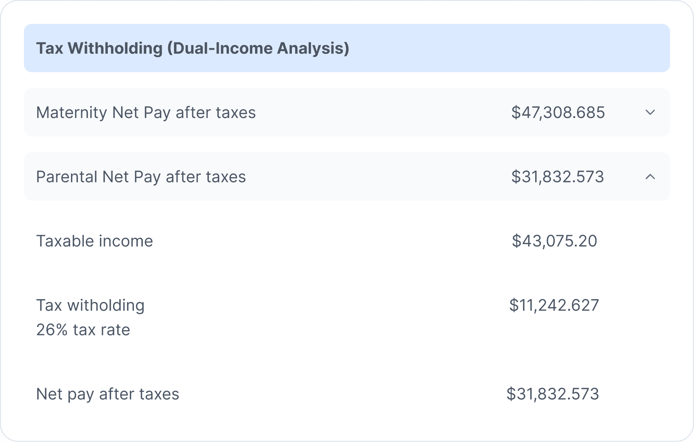Click the Maternity Net Pay after taxes row
The height and width of the screenshot is (442, 694).
[347, 112]
